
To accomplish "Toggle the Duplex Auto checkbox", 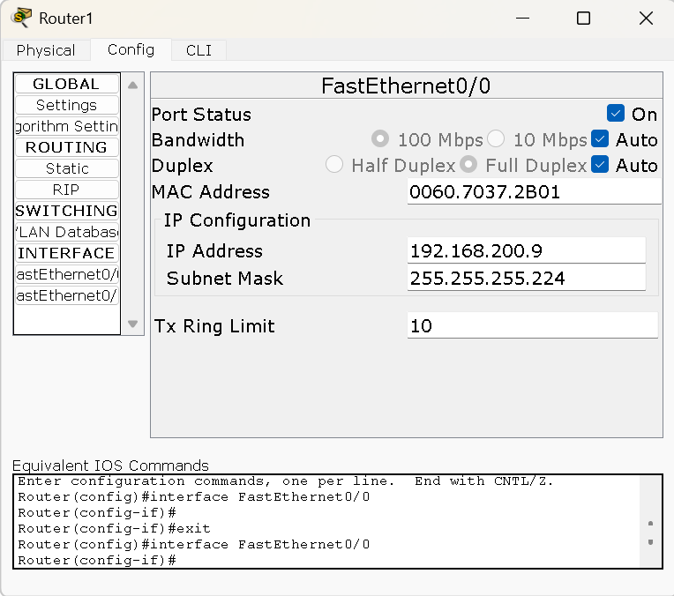I will coord(600,165).
